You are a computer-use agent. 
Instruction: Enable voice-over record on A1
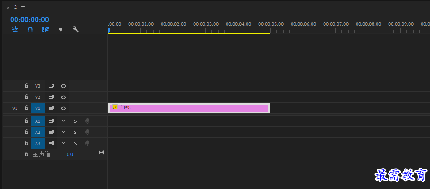click(87, 121)
